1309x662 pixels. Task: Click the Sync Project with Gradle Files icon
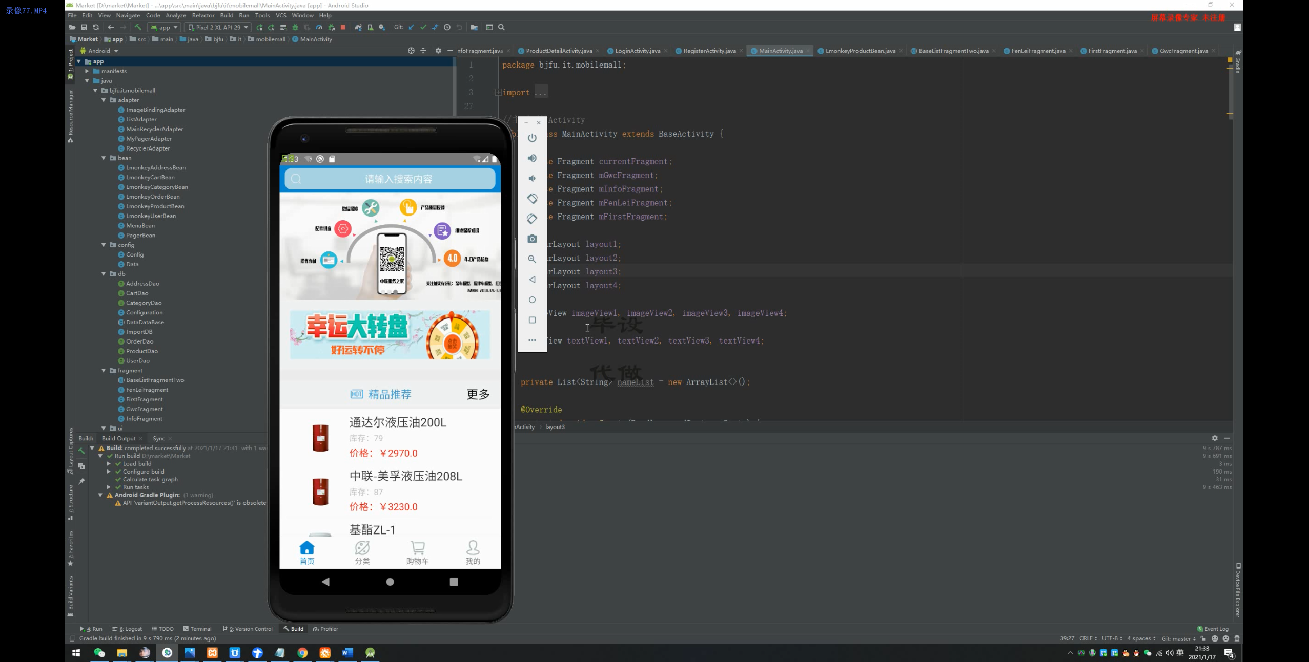click(358, 27)
